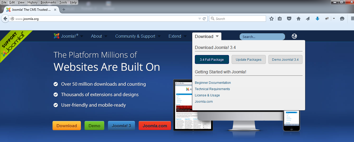Screen dimensions: 354x142
Task: Click the magnifier icon in search box
Action: 212,19
